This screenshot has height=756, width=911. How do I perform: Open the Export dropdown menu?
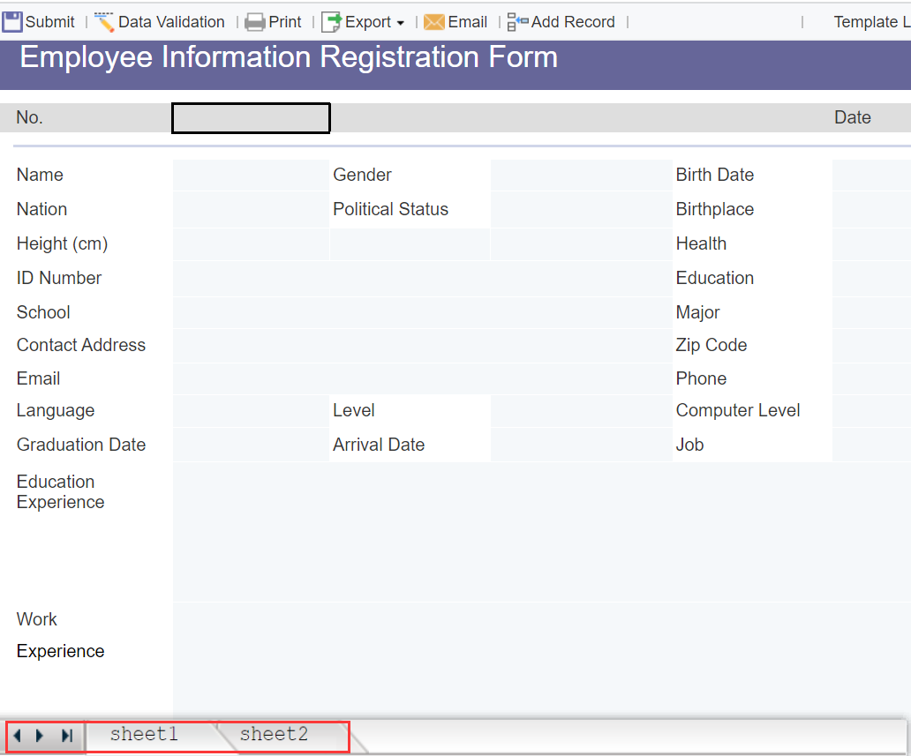(x=400, y=21)
